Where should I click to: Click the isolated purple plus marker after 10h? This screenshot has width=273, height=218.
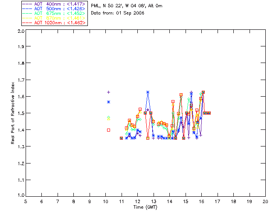108,92
